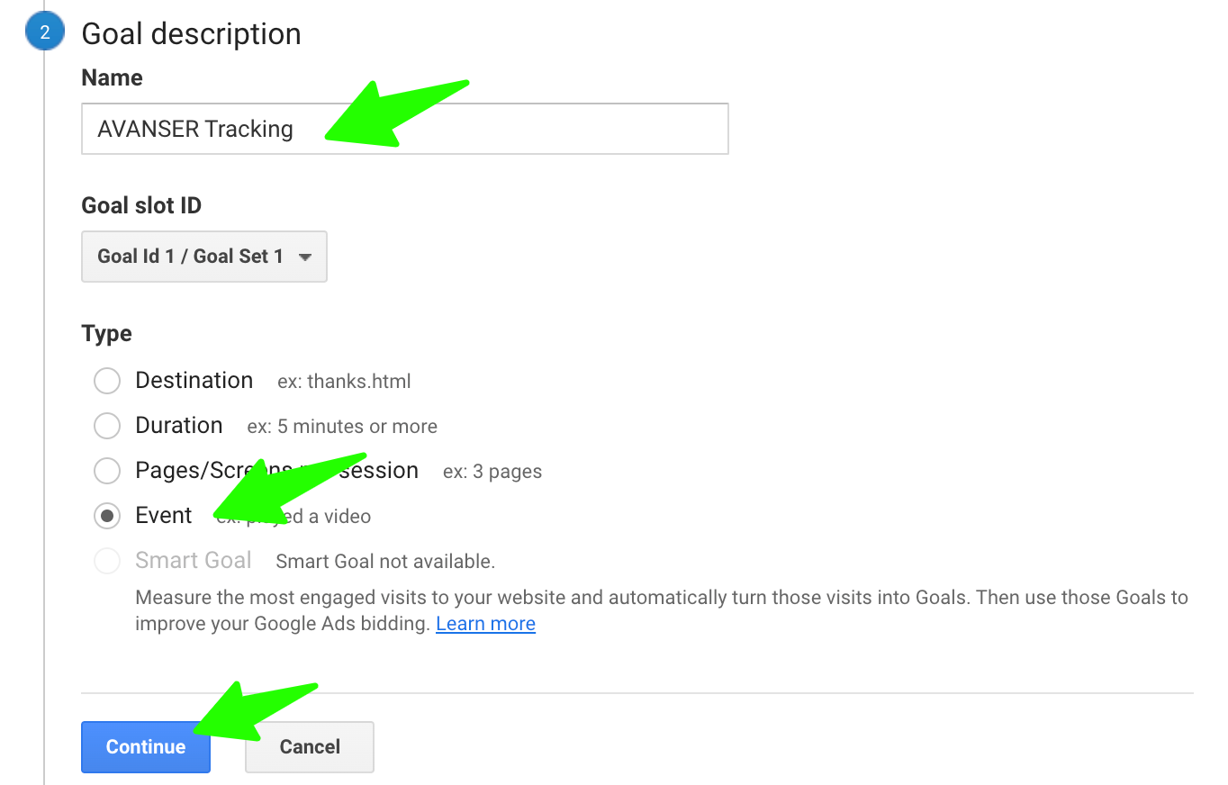
Task: Click the disabled Smart Goal radio
Action: coord(107,561)
